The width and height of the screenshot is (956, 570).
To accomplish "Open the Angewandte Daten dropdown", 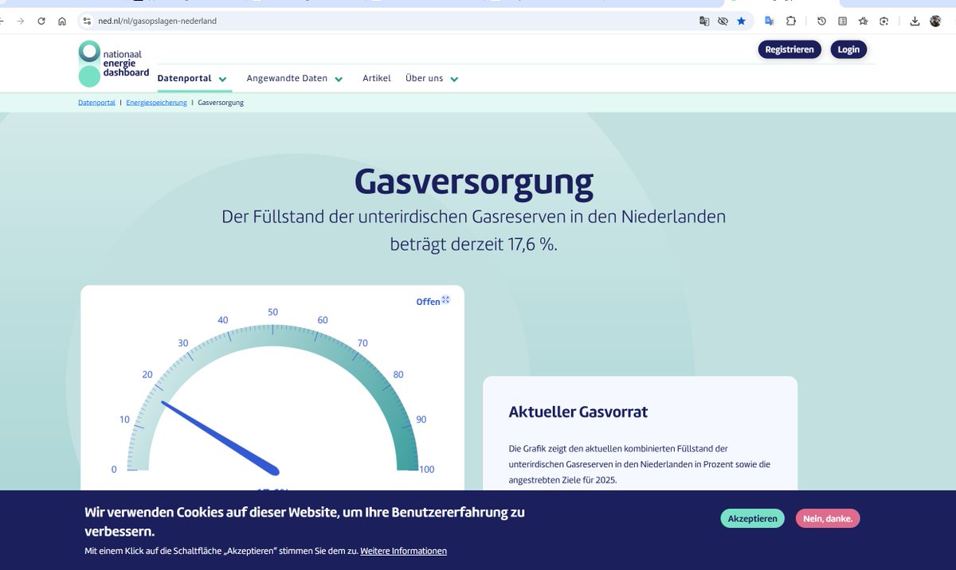I will point(293,78).
